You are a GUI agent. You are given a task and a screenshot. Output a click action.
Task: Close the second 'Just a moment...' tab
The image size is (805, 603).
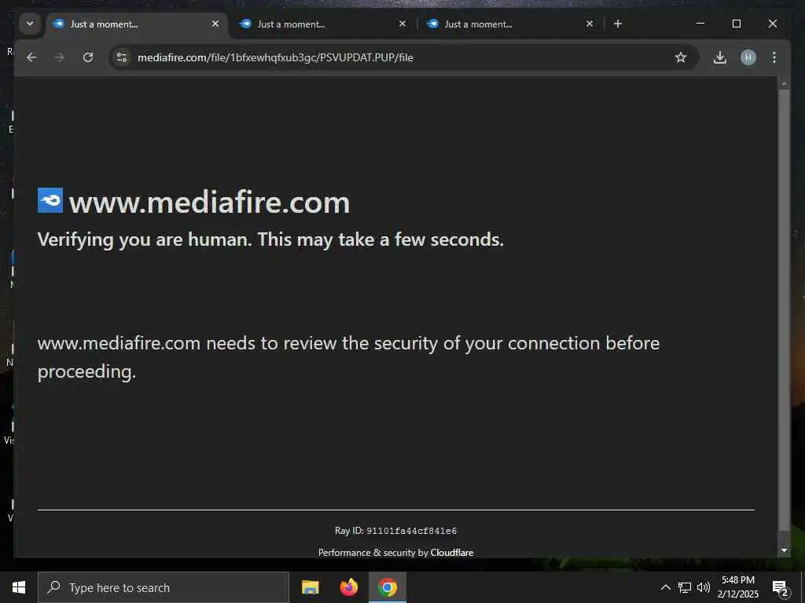[402, 24]
